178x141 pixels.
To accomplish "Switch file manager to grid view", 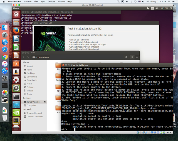I will [137, 57].
